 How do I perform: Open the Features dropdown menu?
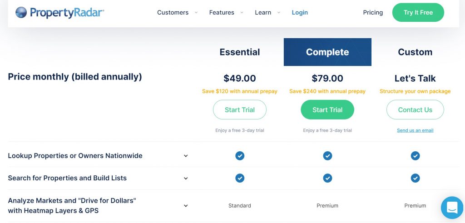pyautogui.click(x=226, y=12)
